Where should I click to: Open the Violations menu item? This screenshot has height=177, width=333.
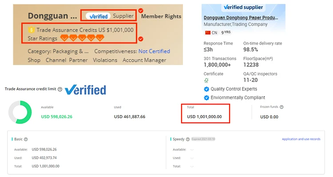pyautogui.click(x=105, y=60)
